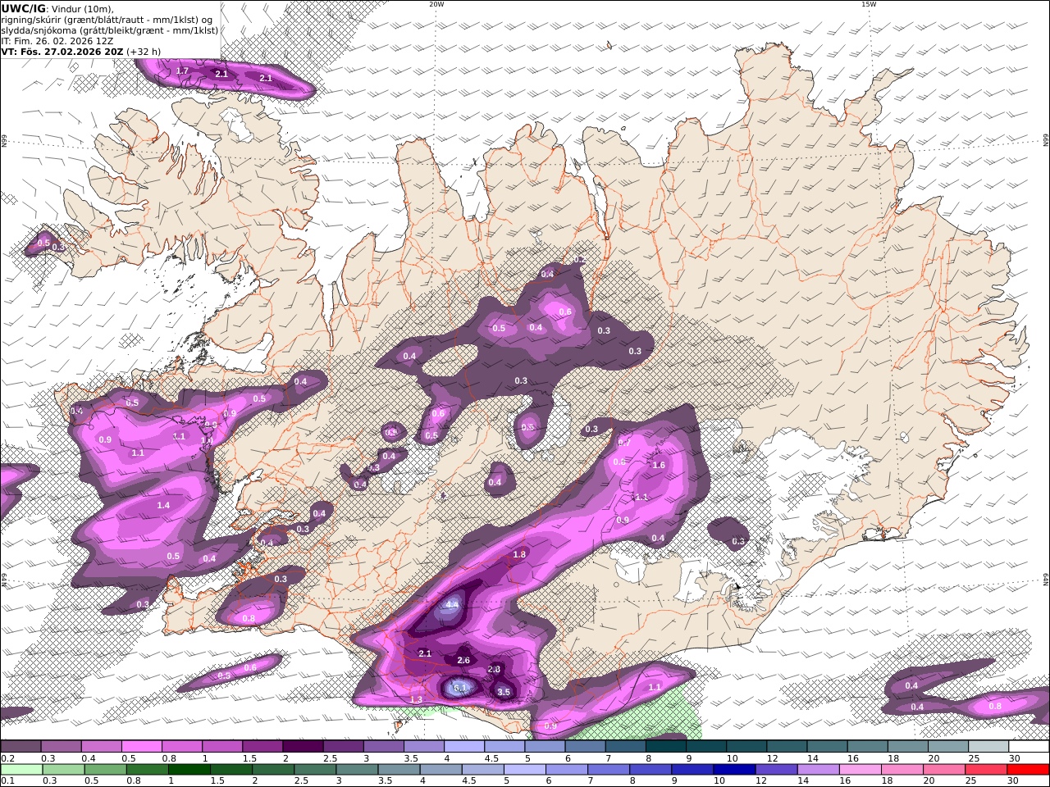Select the 'rigning/skúrir' legend description line
Image resolution: width=1050 pixels, height=787 pixels.
[x=107, y=20]
